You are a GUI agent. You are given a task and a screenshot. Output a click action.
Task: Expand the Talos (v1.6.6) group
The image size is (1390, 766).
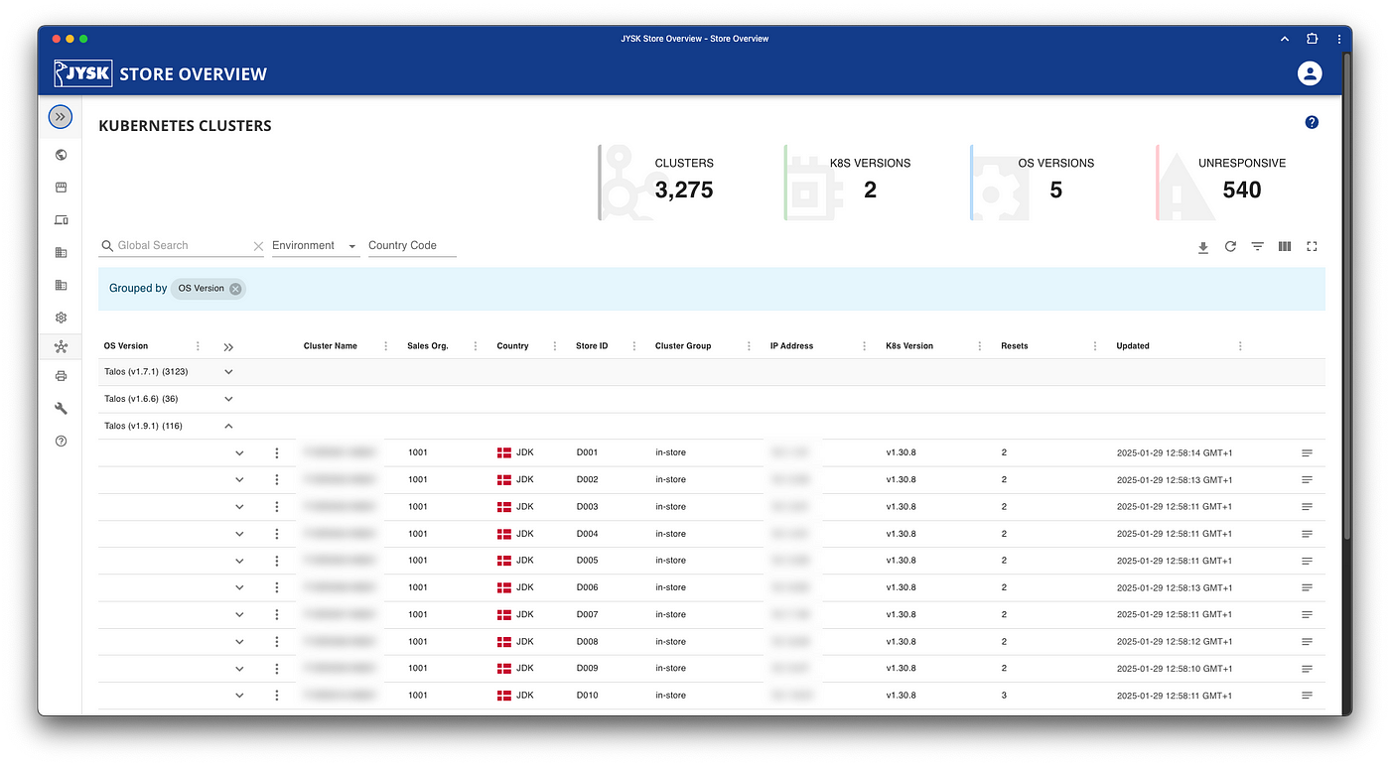point(228,399)
